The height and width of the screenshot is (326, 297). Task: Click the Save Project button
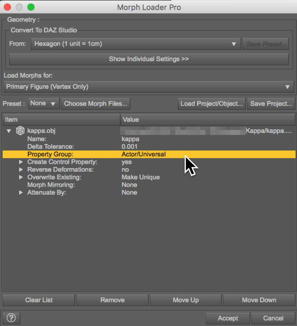pos(271,103)
